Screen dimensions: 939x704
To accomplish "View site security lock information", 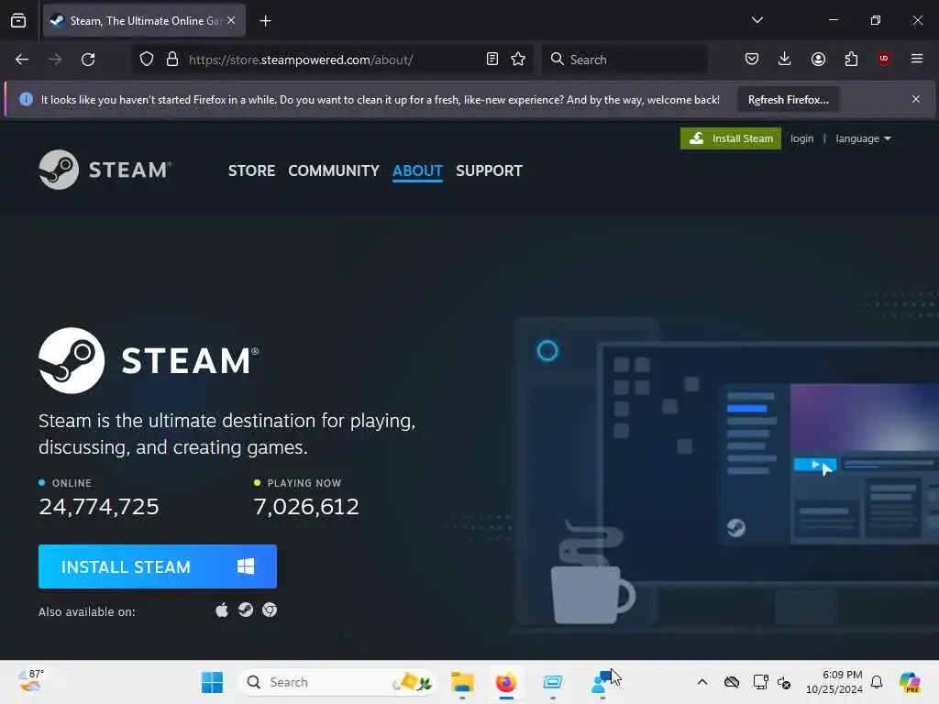I will click(172, 60).
